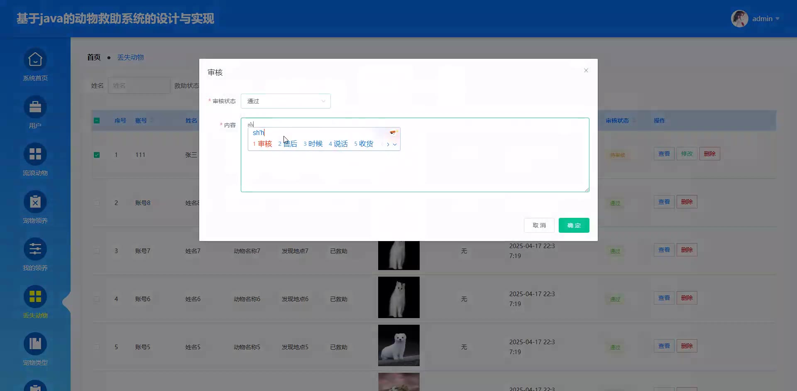
Task: Click 删除 for row 账号5
Action: point(687,346)
